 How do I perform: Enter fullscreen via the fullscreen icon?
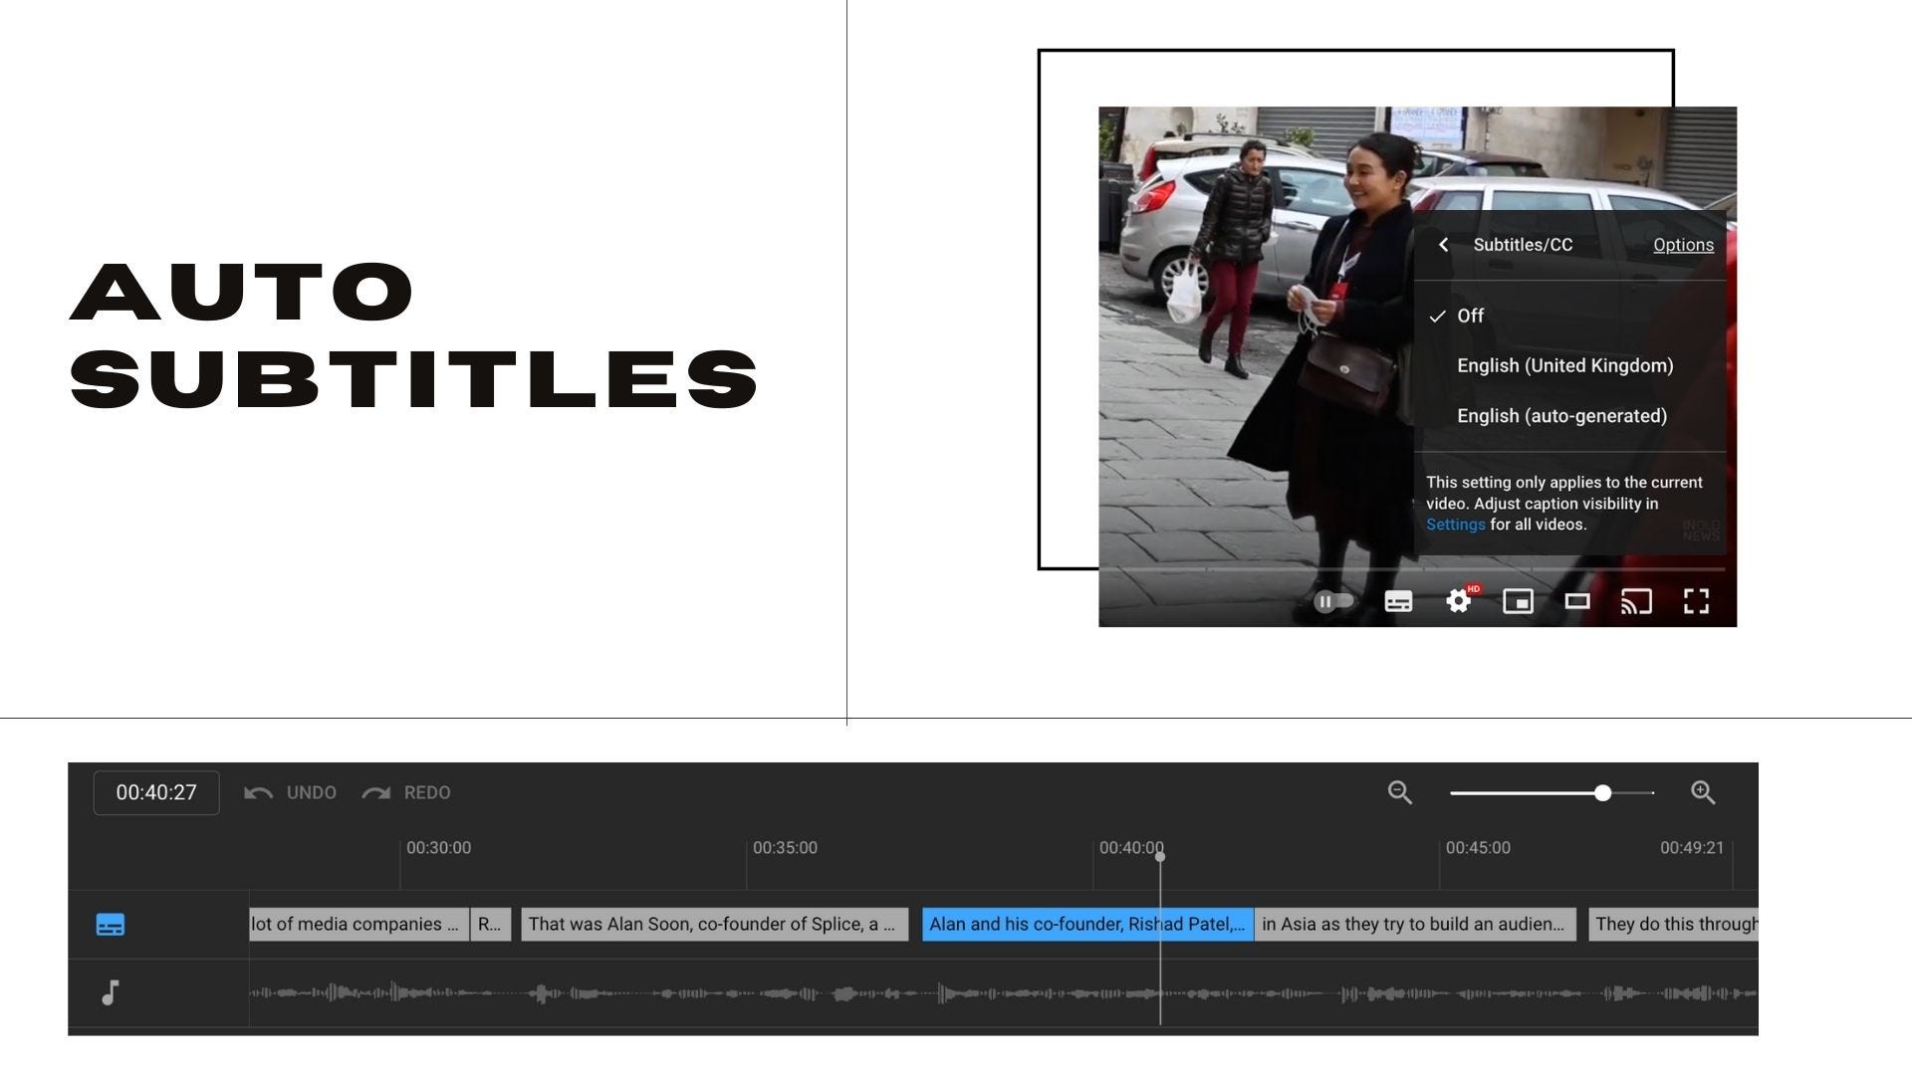[1696, 601]
